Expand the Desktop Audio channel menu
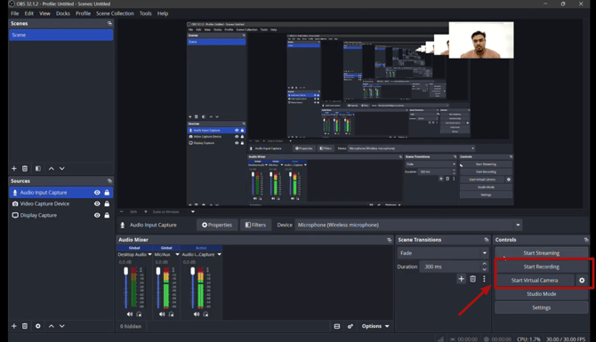596x342 pixels. (x=149, y=255)
